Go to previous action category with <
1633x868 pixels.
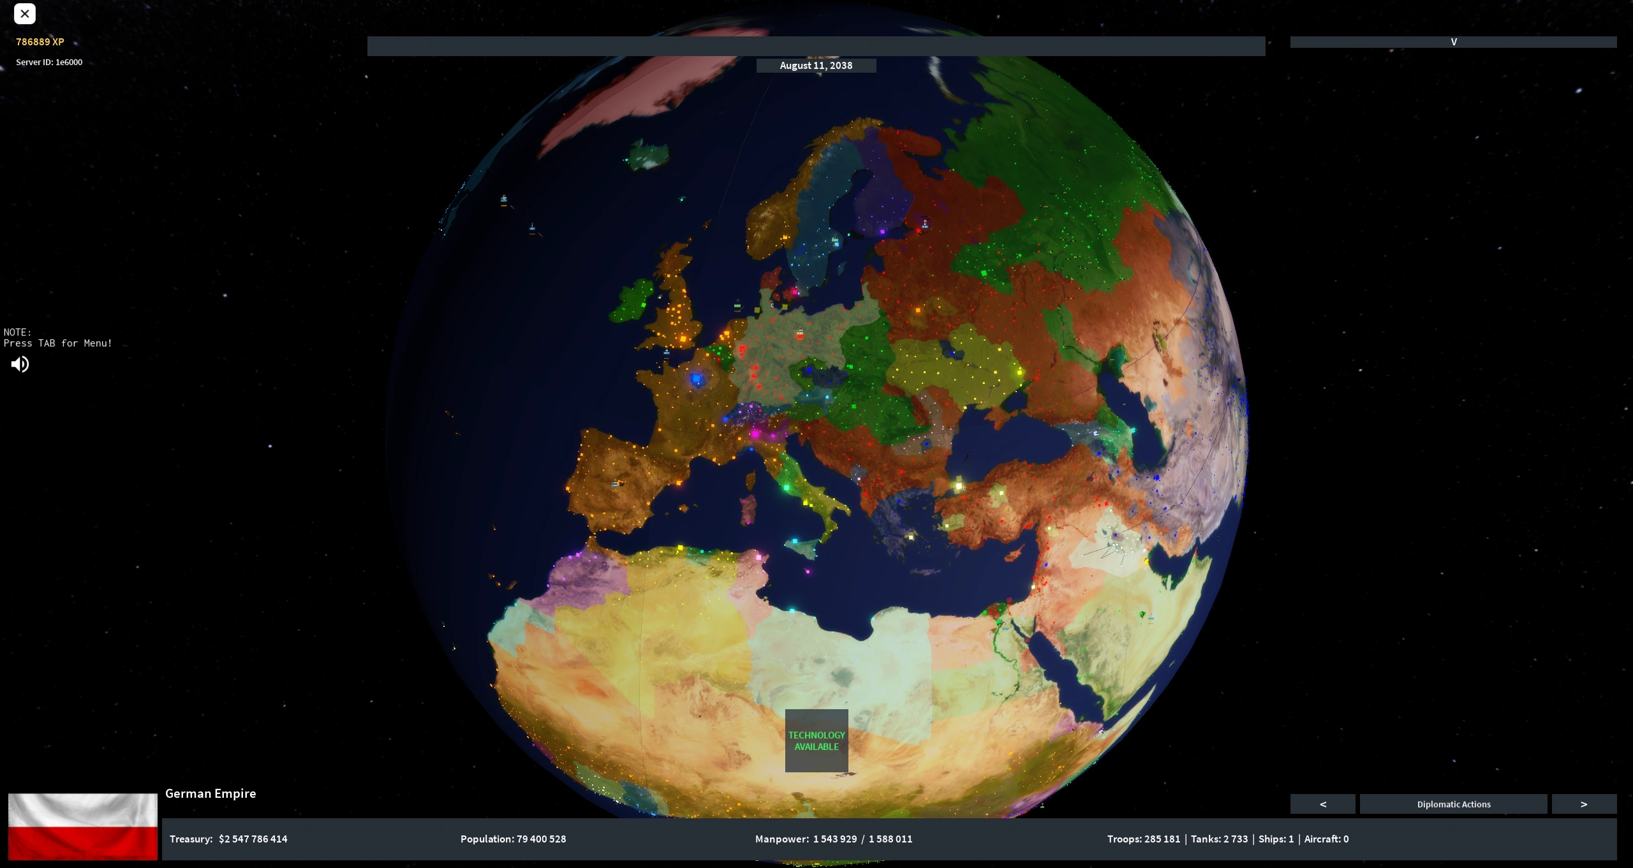[x=1322, y=804]
